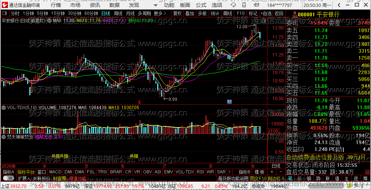This screenshot has width=371, height=190.
Task: Open the 市场 menu
Action: click(x=75, y=5)
